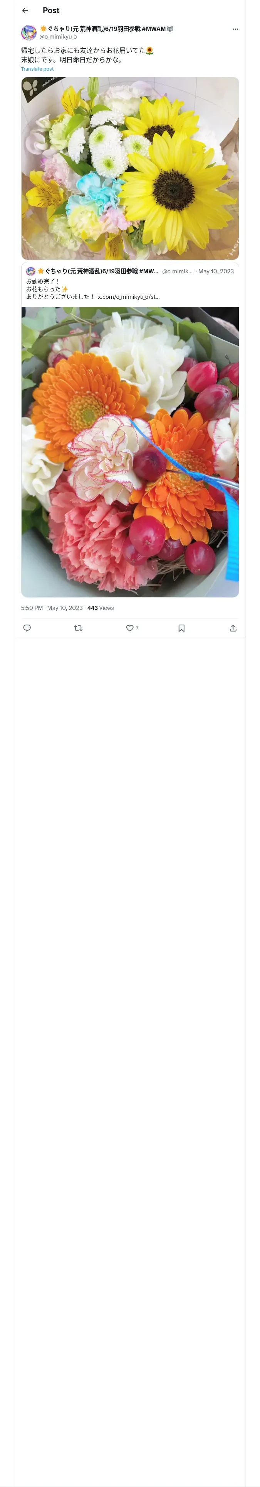
Task: Go back using the arrow icon
Action: [x=25, y=10]
